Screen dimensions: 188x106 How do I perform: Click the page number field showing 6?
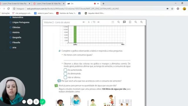[89, 22]
